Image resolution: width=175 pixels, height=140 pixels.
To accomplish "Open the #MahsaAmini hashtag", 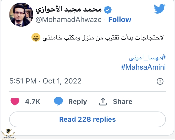I will click(x=143, y=67).
